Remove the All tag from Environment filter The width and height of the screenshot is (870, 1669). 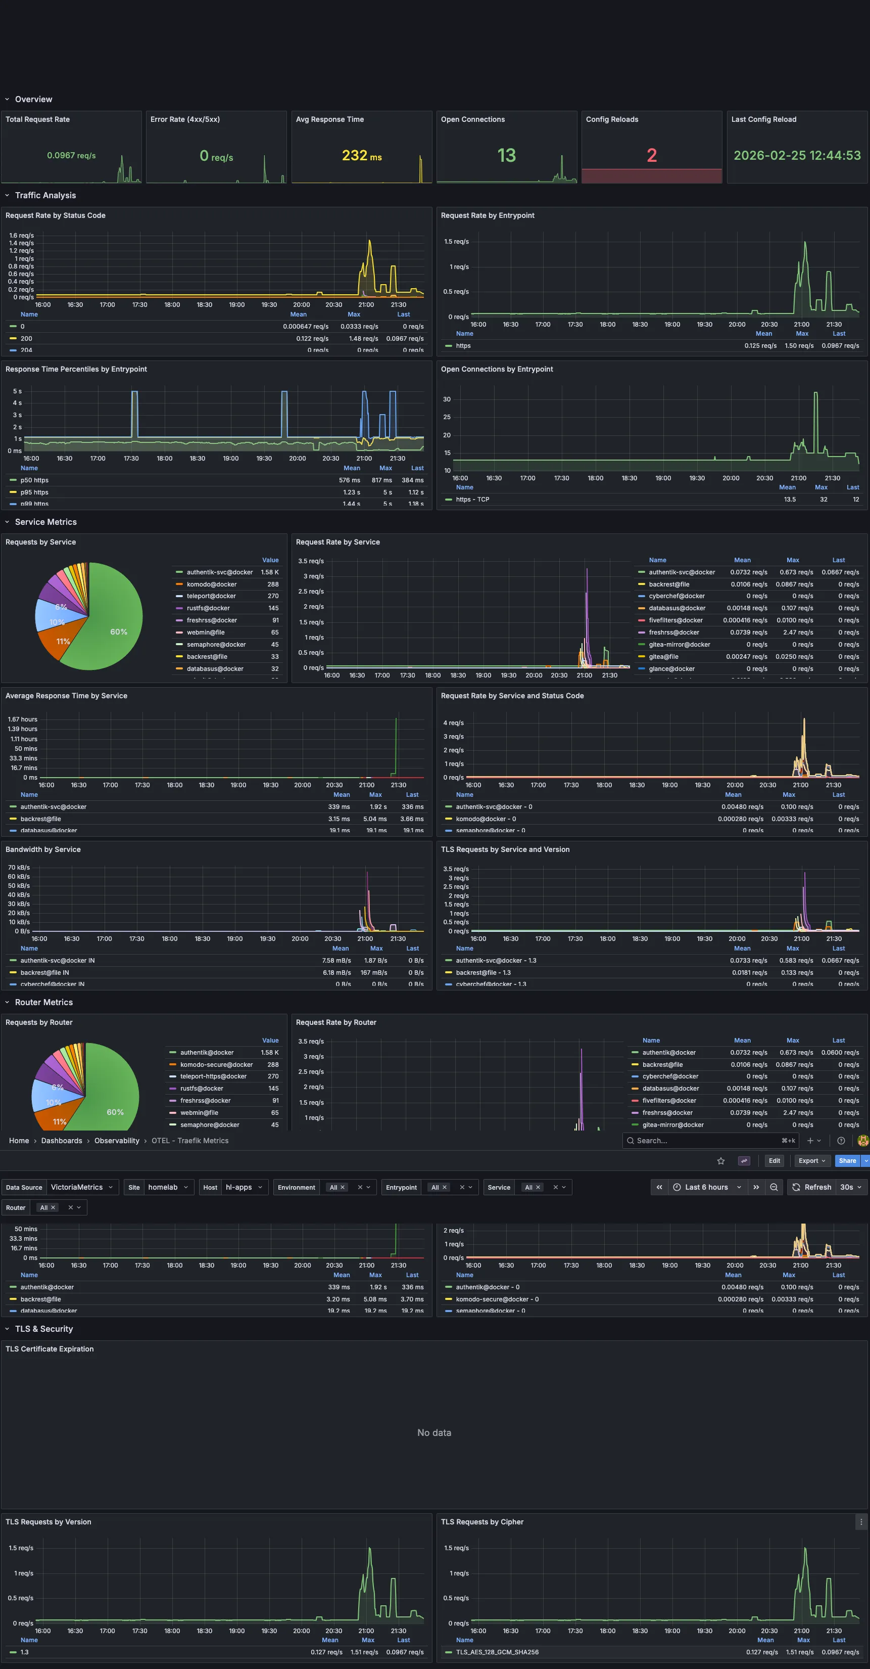343,1188
